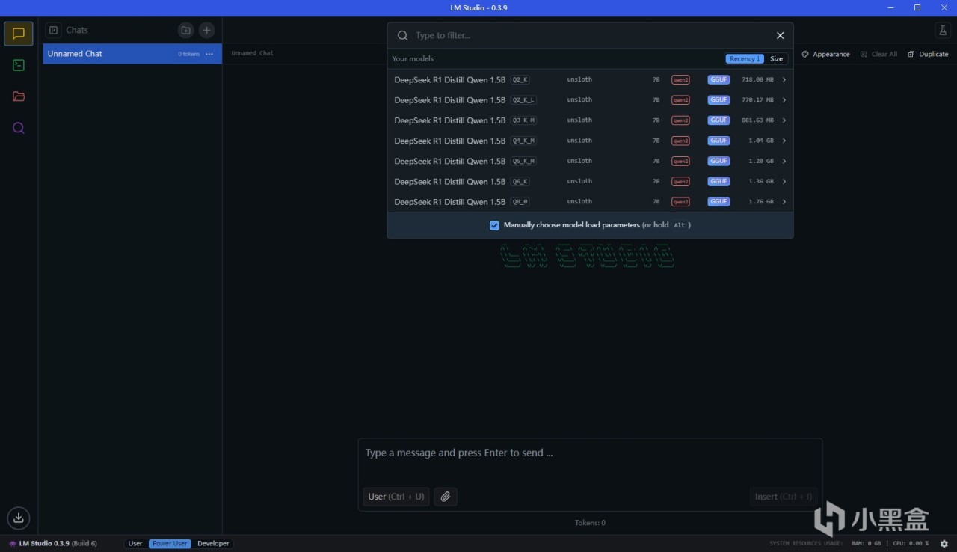This screenshot has height=552, width=957.
Task: Switch to User mode
Action: pyautogui.click(x=135, y=543)
